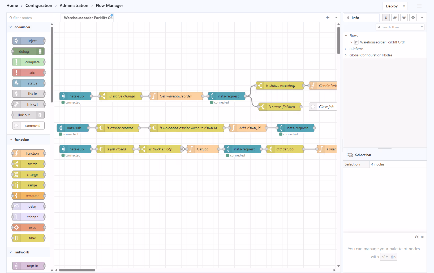Open the Help sidebar panel
This screenshot has height=273, width=434.
pos(395,17)
